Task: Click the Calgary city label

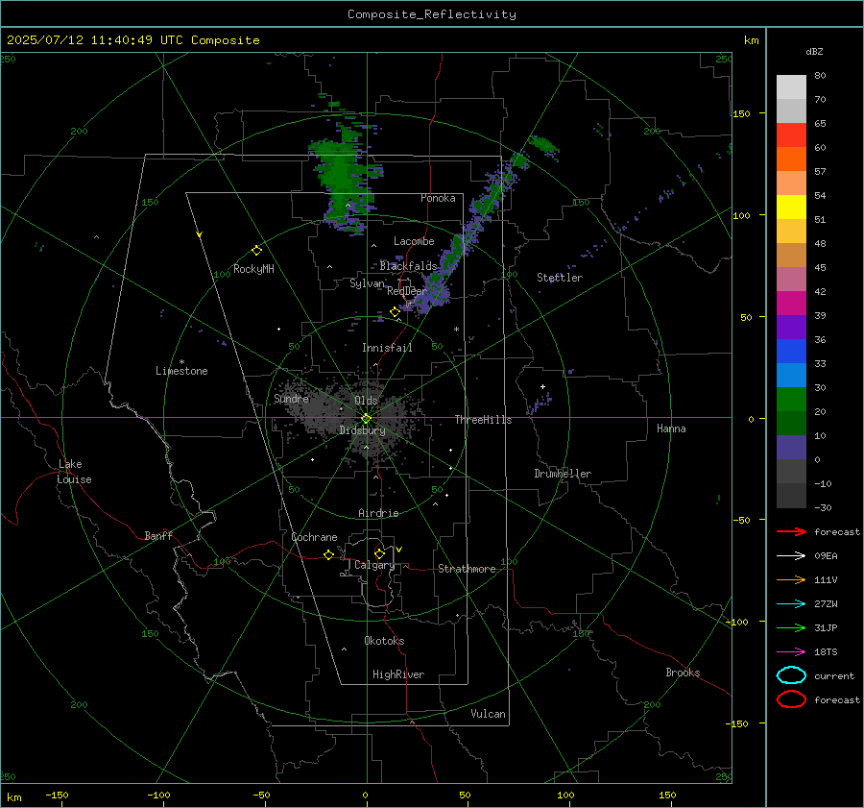Action: pos(374,565)
